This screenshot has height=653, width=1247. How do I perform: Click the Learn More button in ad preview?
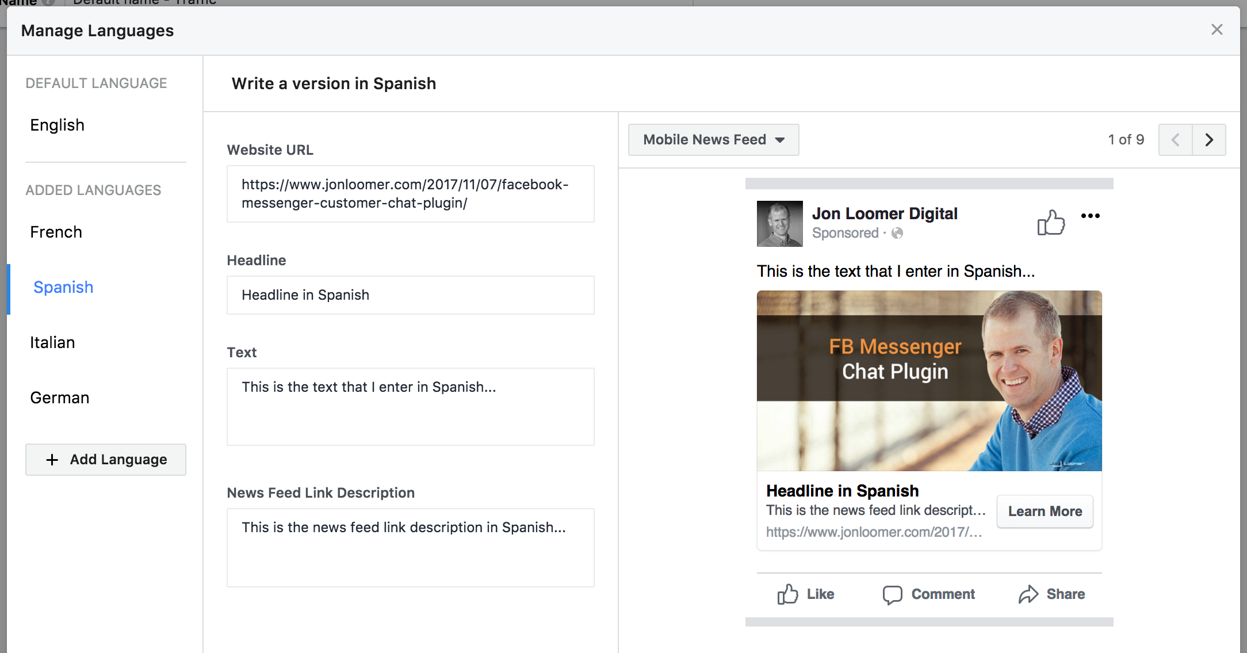pos(1045,511)
